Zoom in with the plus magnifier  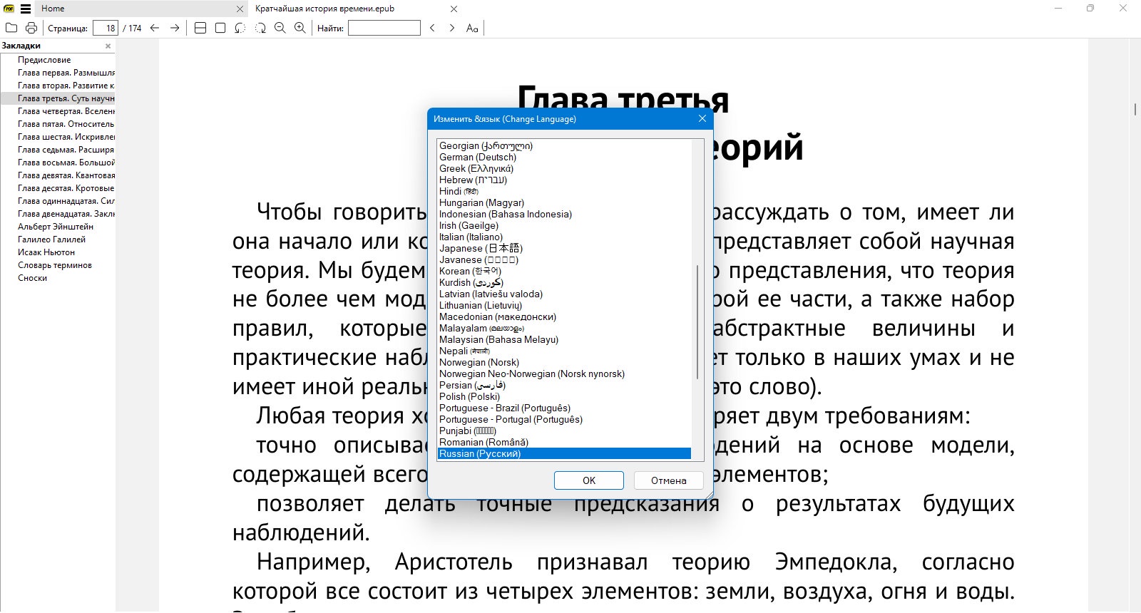(300, 28)
